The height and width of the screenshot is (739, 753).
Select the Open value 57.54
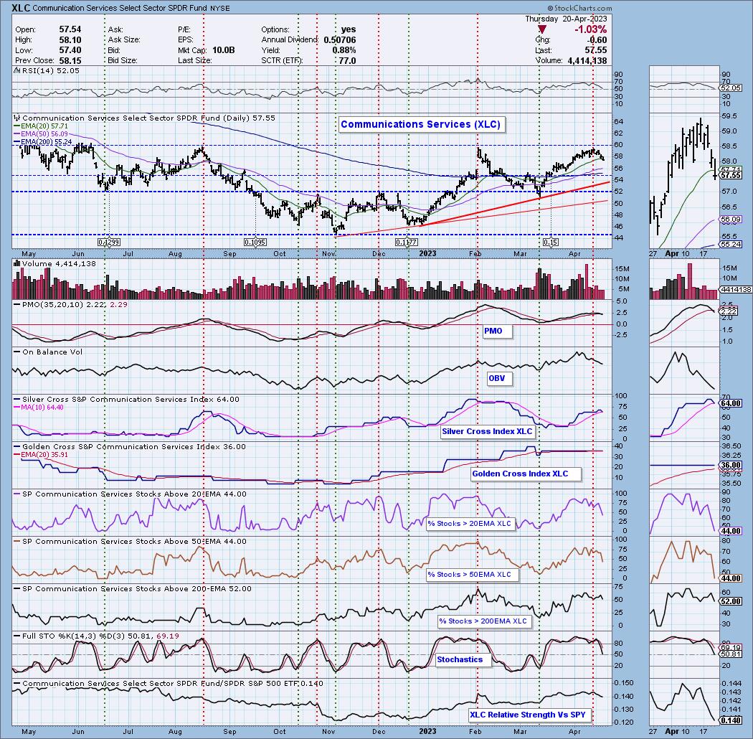(70, 30)
